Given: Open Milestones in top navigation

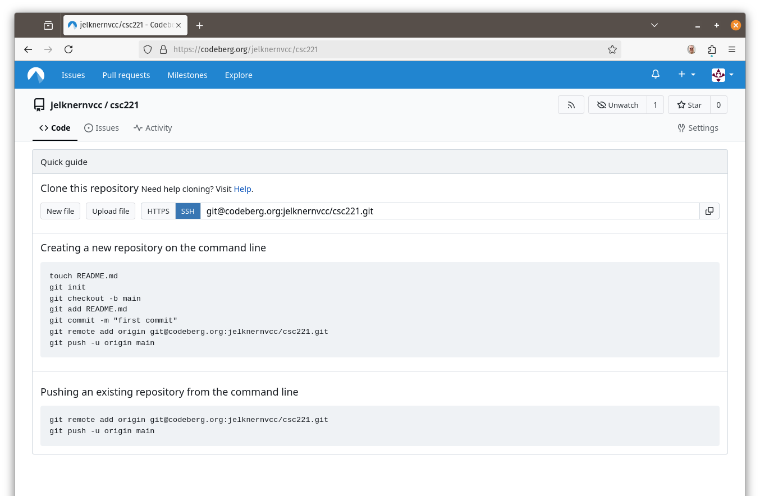Looking at the screenshot, I should (x=187, y=75).
